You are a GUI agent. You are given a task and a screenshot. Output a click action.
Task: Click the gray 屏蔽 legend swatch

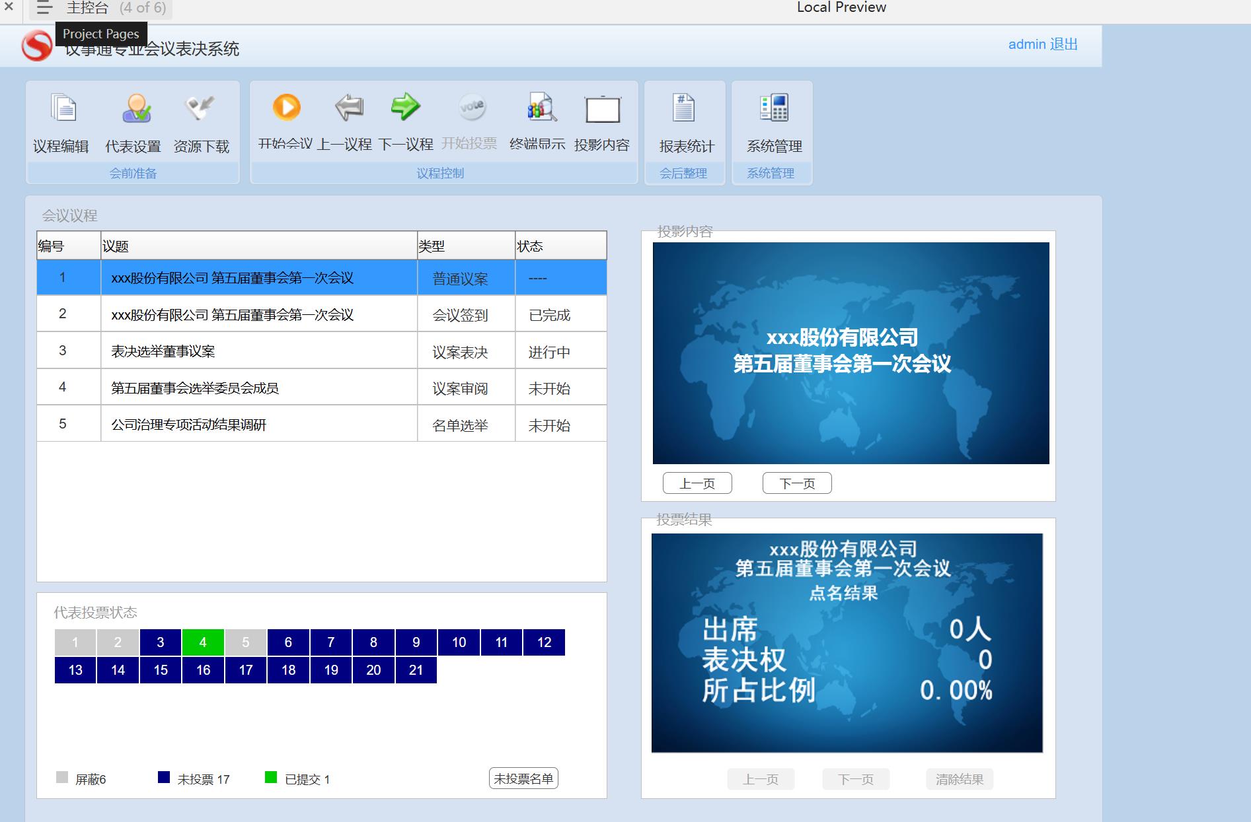click(62, 777)
